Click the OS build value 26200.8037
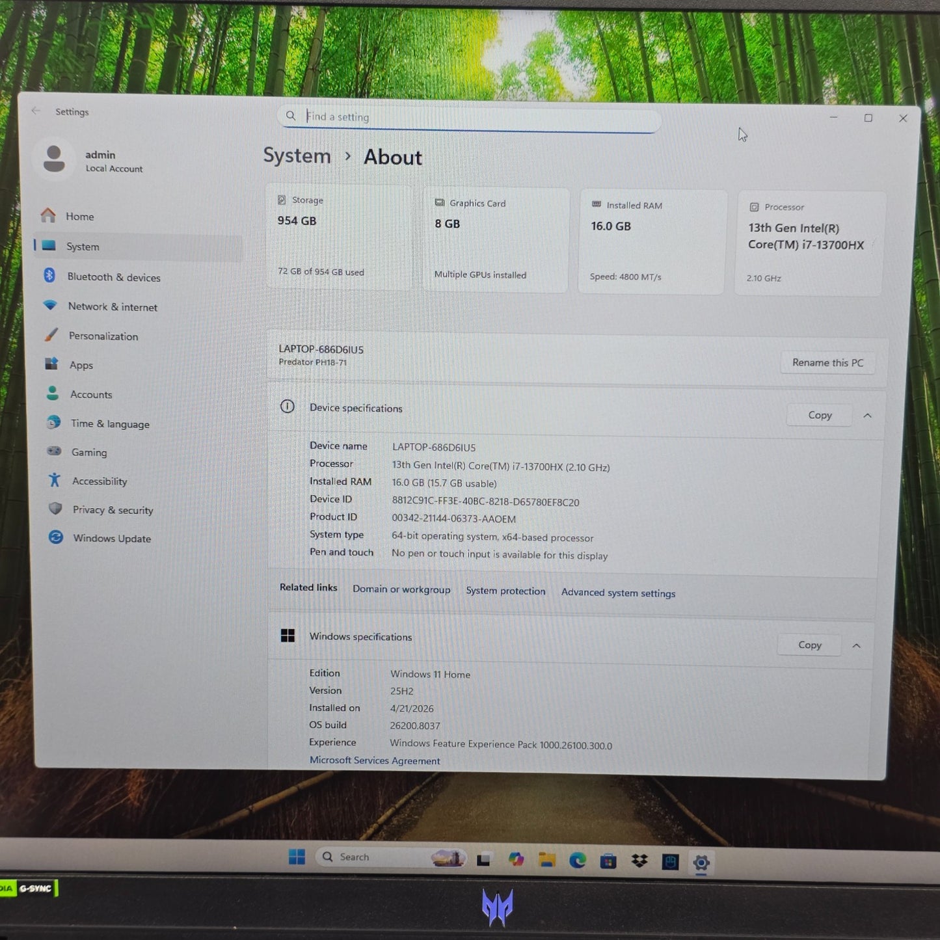This screenshot has height=940, width=940. (x=415, y=725)
